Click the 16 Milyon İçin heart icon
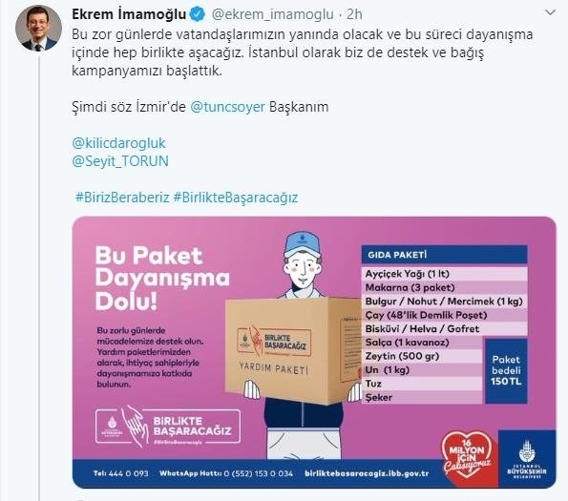 coord(467,455)
